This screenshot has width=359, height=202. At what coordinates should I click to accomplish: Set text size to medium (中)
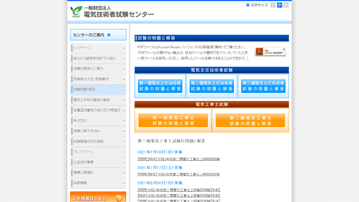280,5
